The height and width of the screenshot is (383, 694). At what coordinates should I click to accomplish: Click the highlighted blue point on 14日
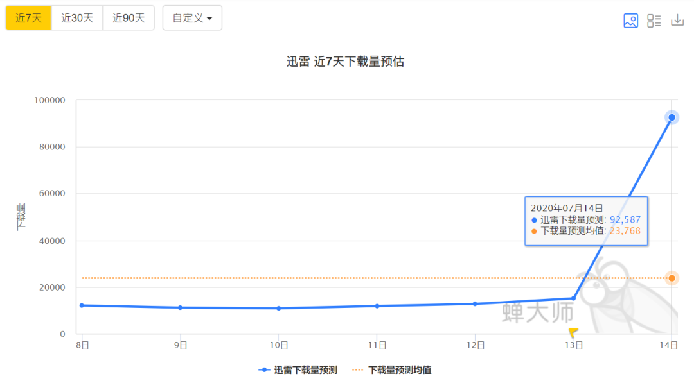coord(672,117)
